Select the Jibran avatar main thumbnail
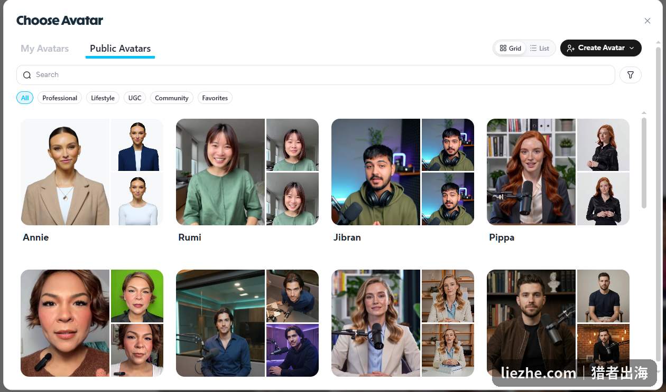The width and height of the screenshot is (666, 392). (x=376, y=172)
